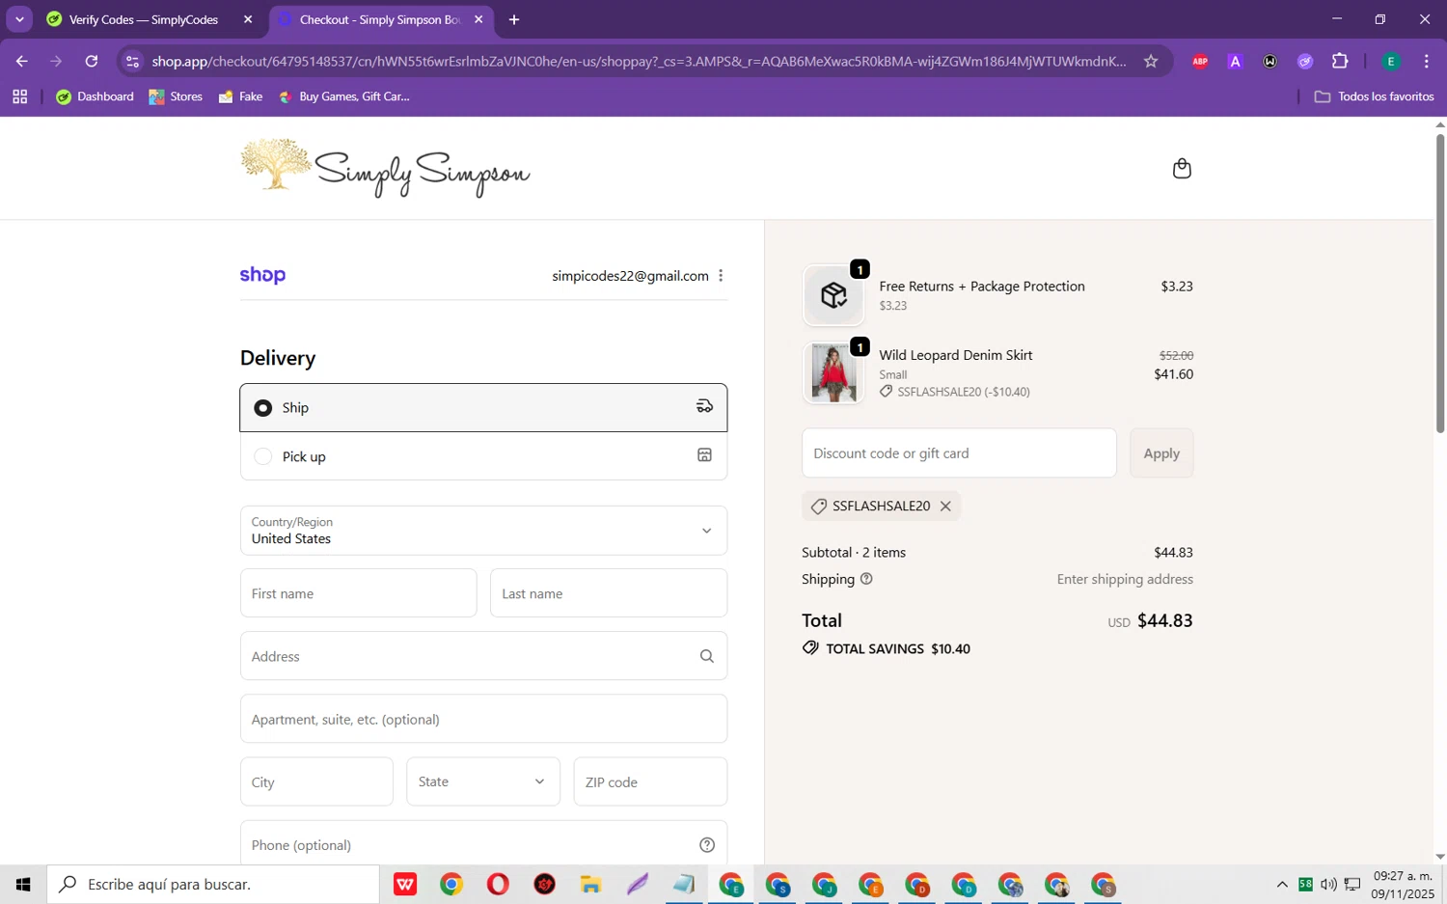Image resolution: width=1447 pixels, height=904 pixels.
Task: Bookmark this page with the star icon
Action: pyautogui.click(x=1151, y=62)
